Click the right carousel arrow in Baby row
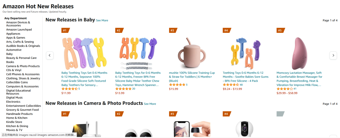The width and height of the screenshot is (340, 138). tap(333, 55)
